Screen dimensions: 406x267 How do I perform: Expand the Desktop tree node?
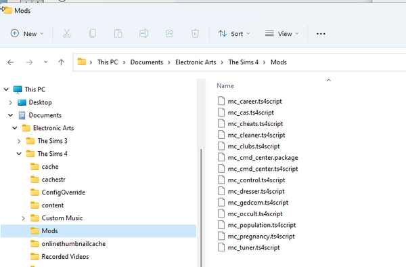click(x=10, y=102)
